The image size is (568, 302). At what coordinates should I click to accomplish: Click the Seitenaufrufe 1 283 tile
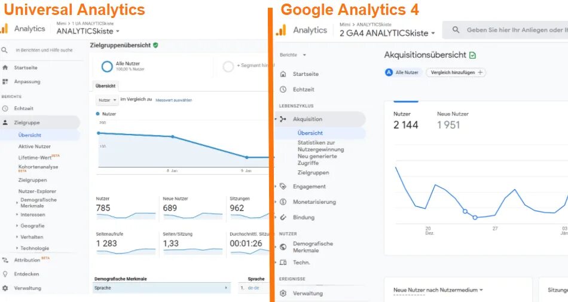[x=126, y=244]
